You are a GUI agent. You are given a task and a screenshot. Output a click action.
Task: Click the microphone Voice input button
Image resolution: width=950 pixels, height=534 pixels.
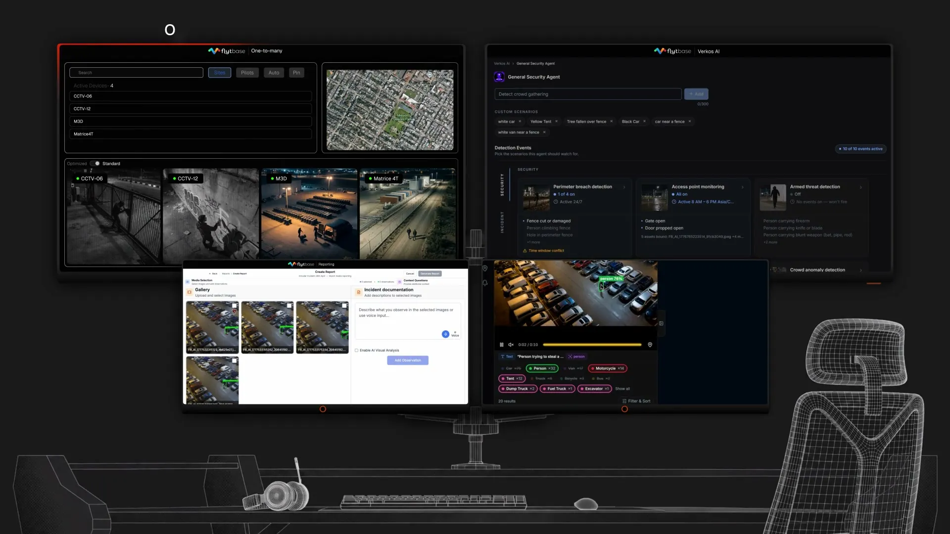[446, 334]
